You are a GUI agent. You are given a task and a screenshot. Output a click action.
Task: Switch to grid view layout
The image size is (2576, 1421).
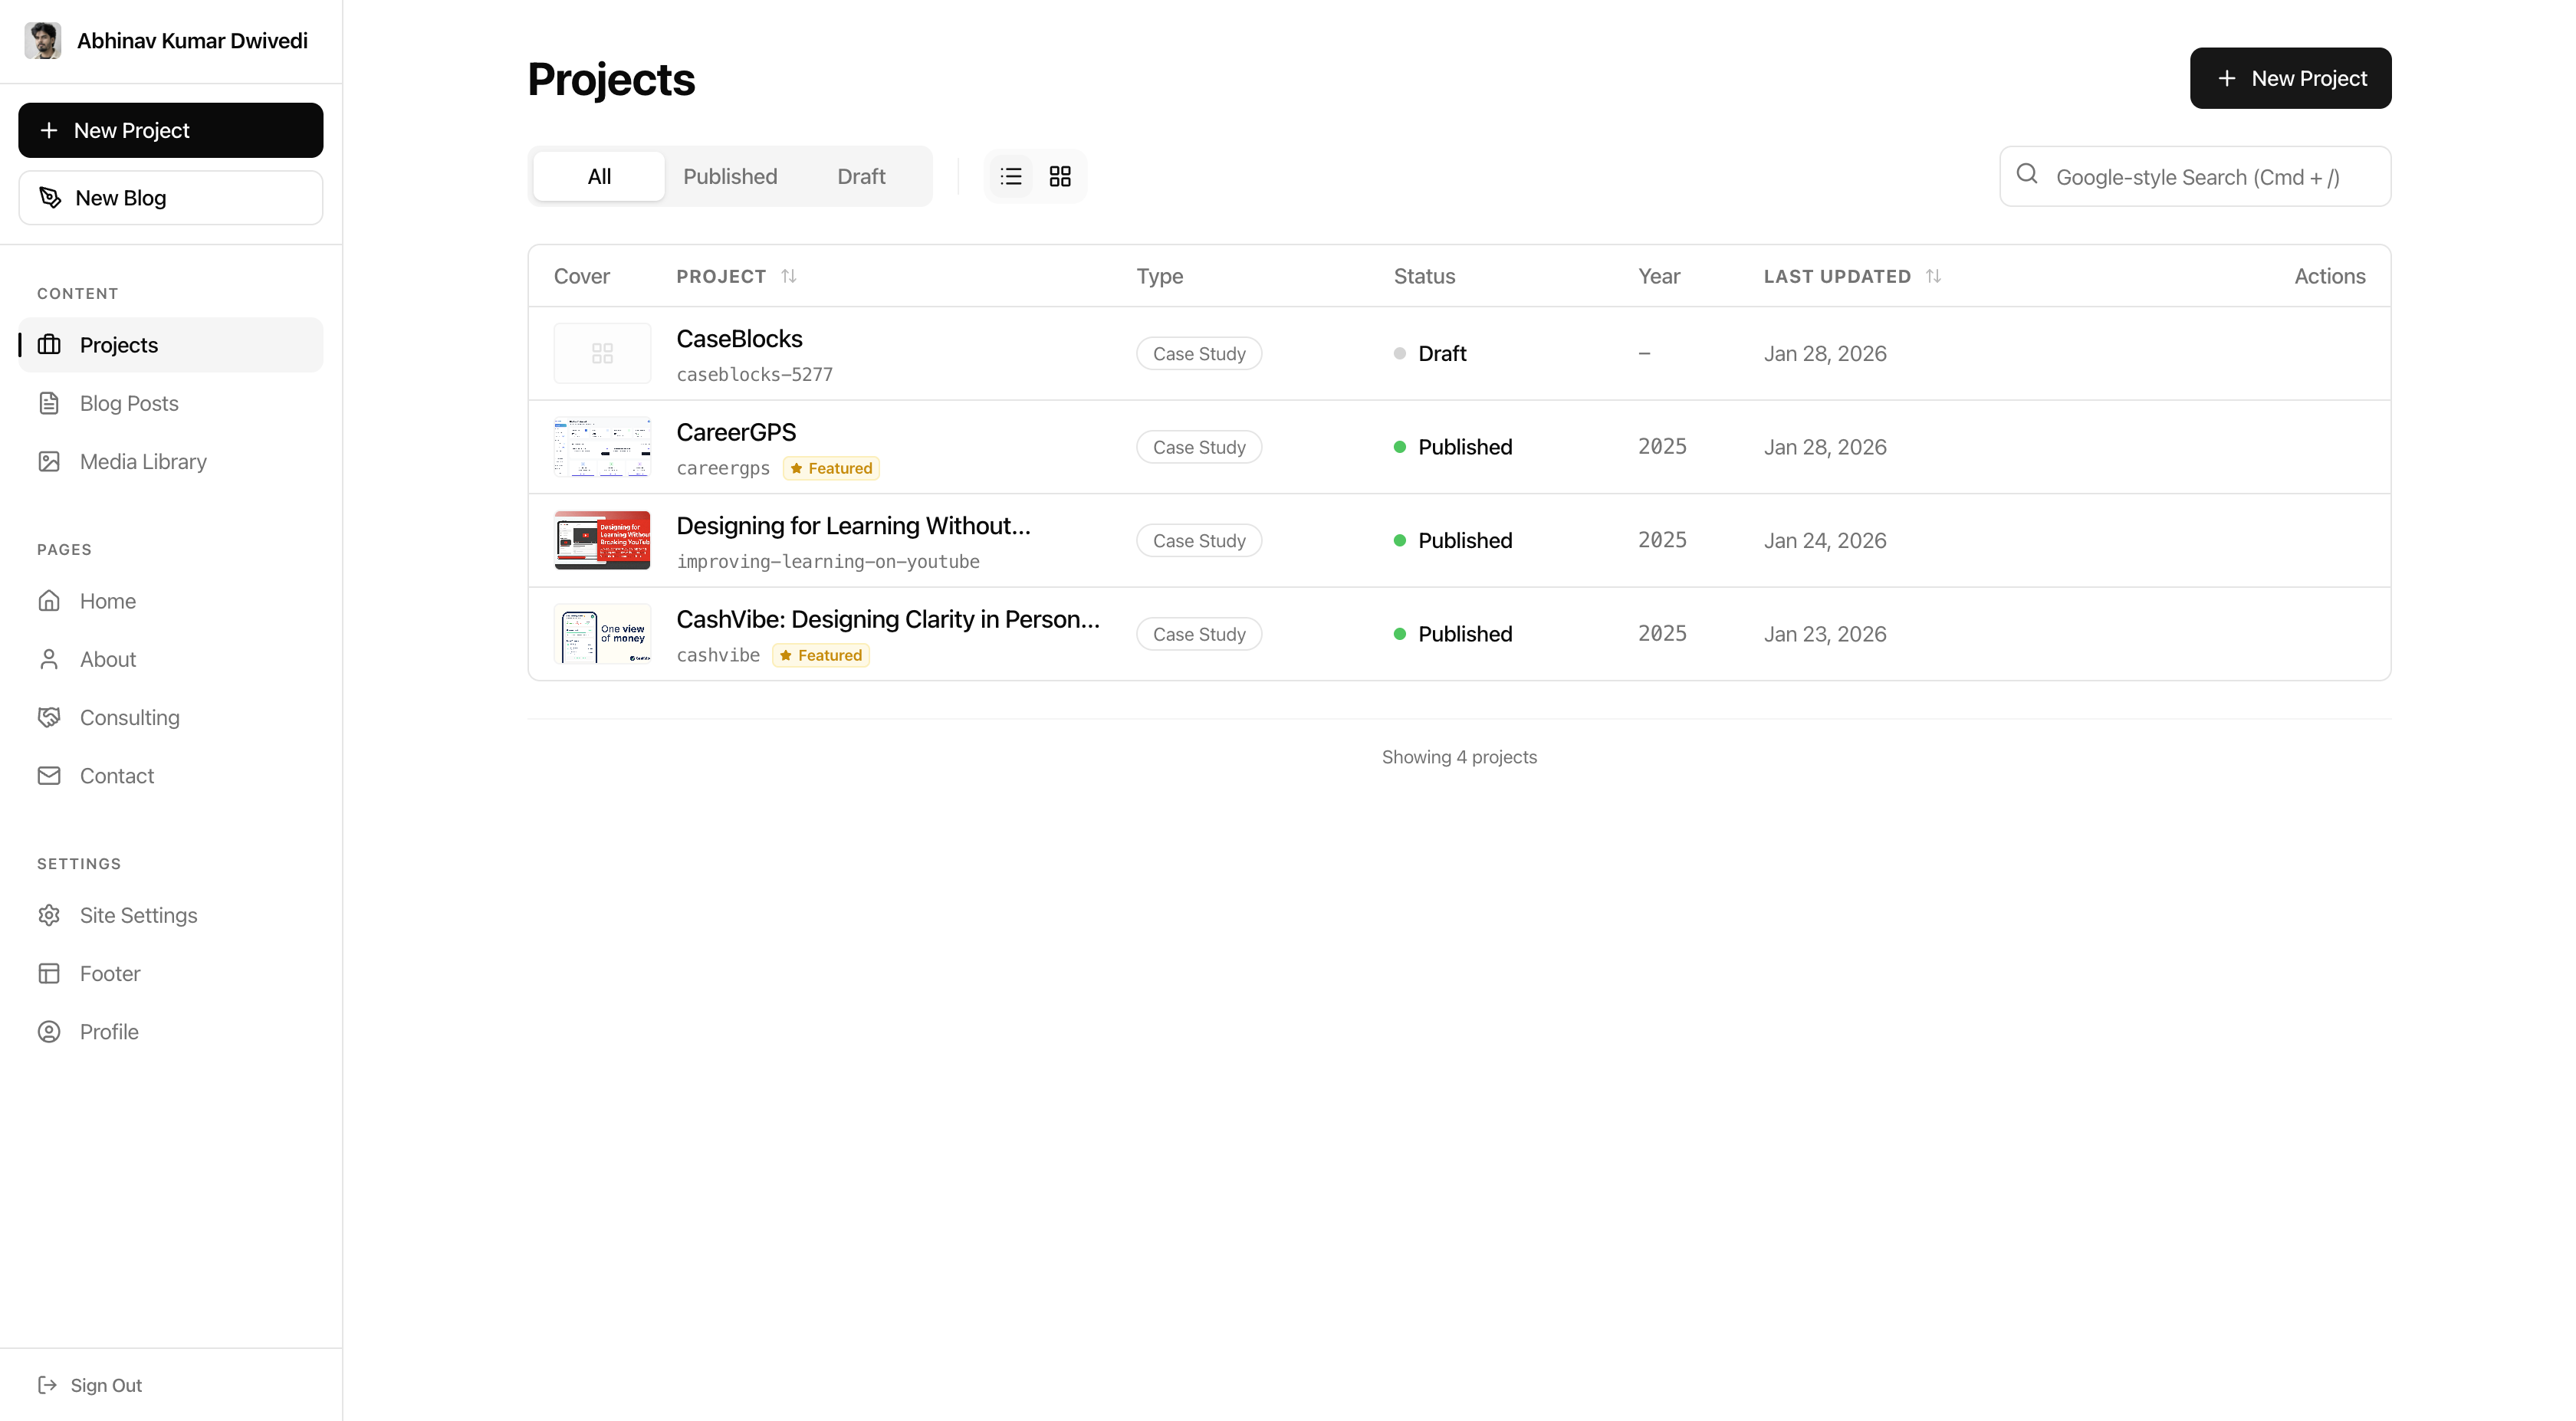coord(1060,176)
